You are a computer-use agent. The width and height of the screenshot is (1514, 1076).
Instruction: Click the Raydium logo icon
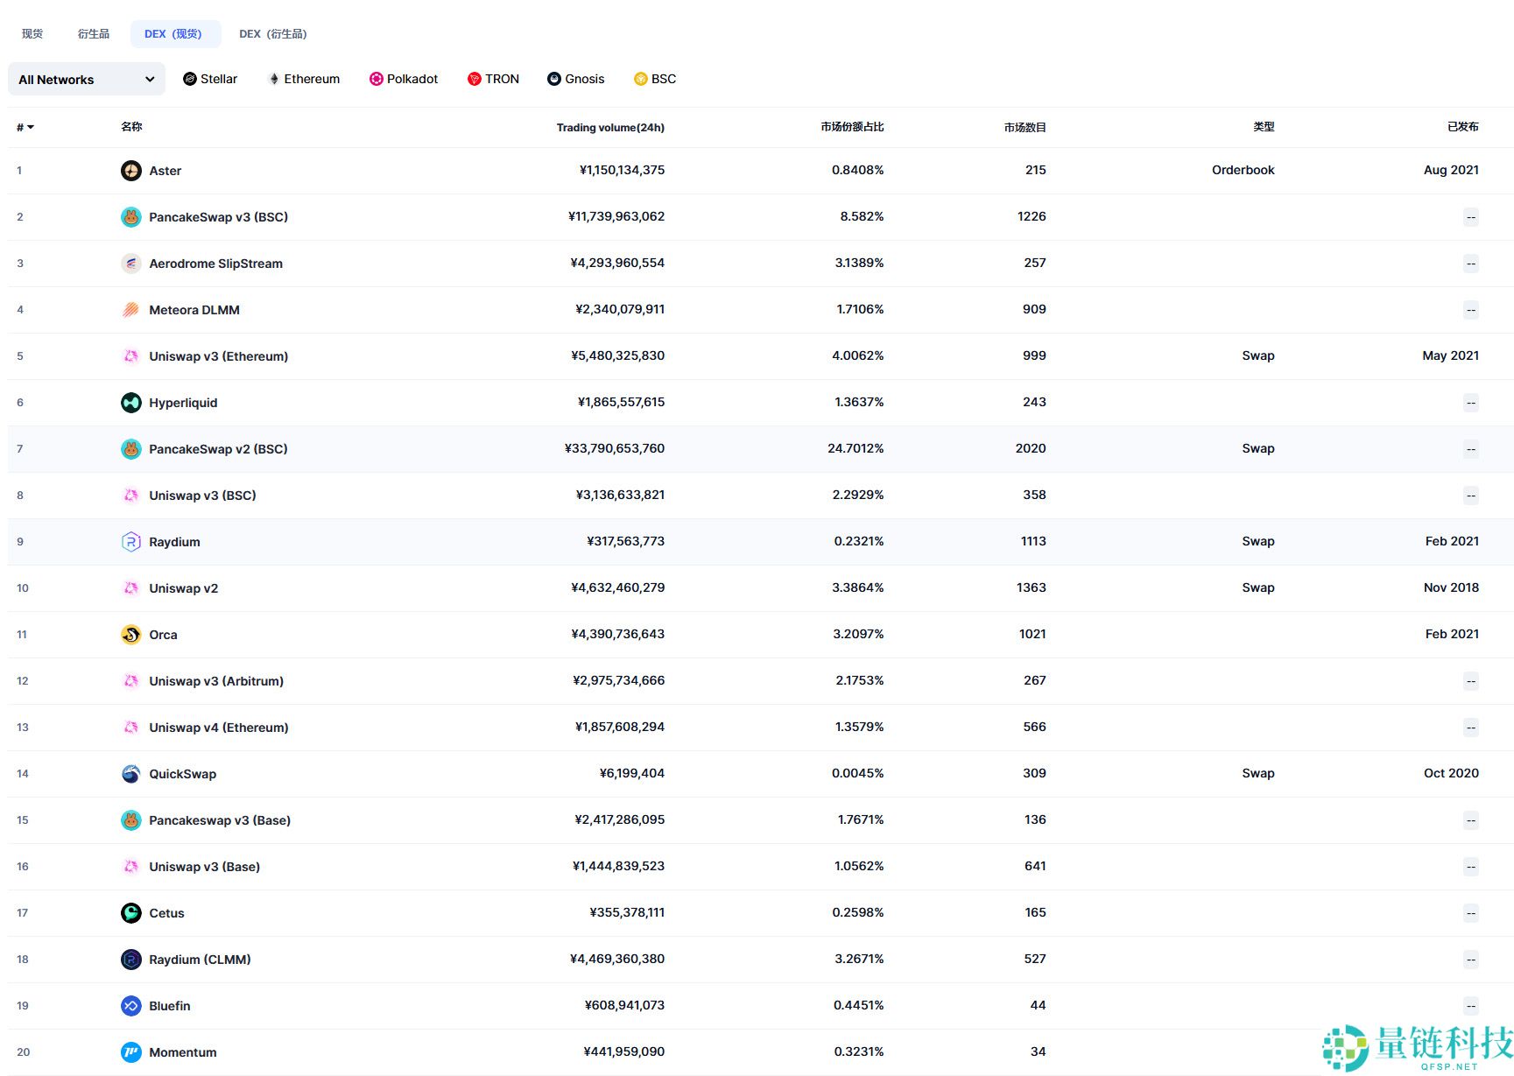(130, 542)
